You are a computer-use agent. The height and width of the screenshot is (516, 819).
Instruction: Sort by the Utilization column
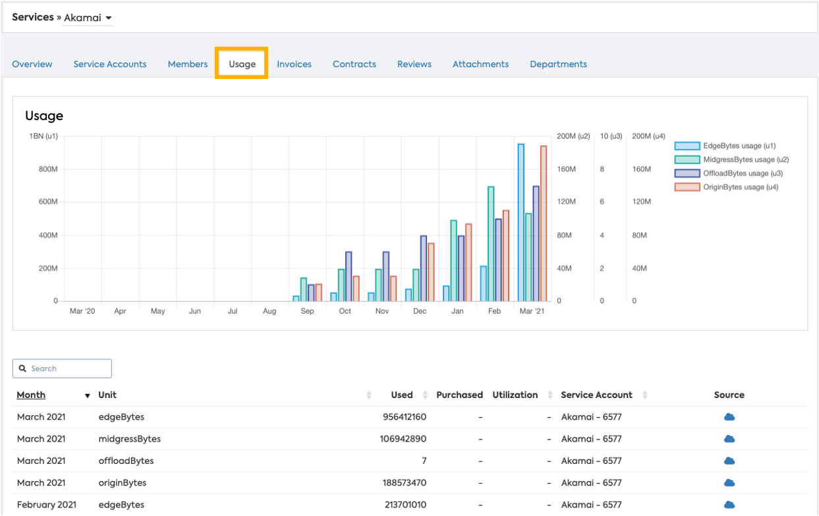pyautogui.click(x=515, y=395)
